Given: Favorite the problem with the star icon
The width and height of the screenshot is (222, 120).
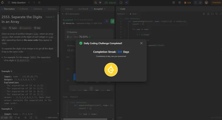Looking at the screenshot, I should (x=25, y=117).
